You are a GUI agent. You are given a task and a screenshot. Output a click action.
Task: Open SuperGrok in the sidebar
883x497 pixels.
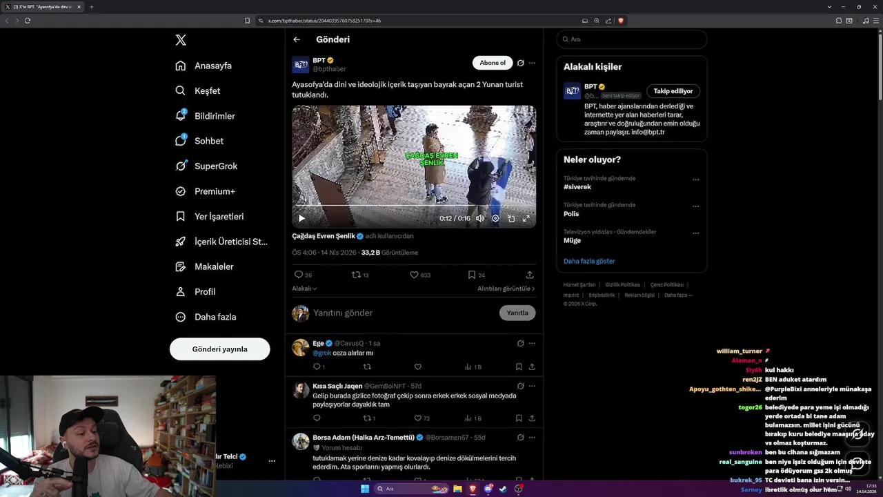pos(206,166)
